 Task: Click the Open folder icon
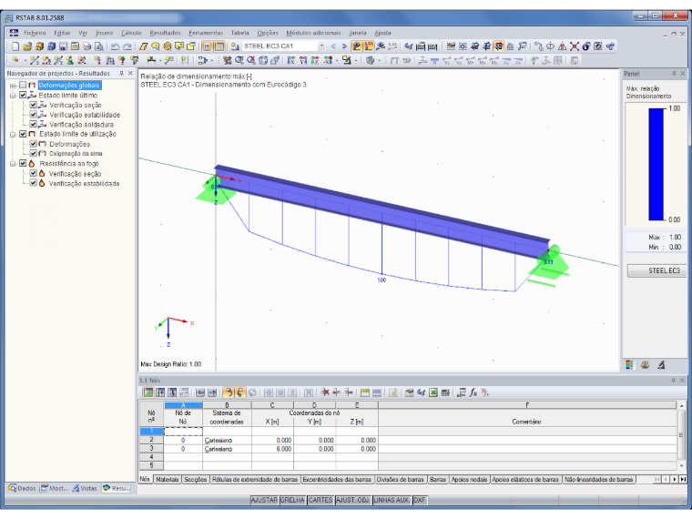[27, 46]
